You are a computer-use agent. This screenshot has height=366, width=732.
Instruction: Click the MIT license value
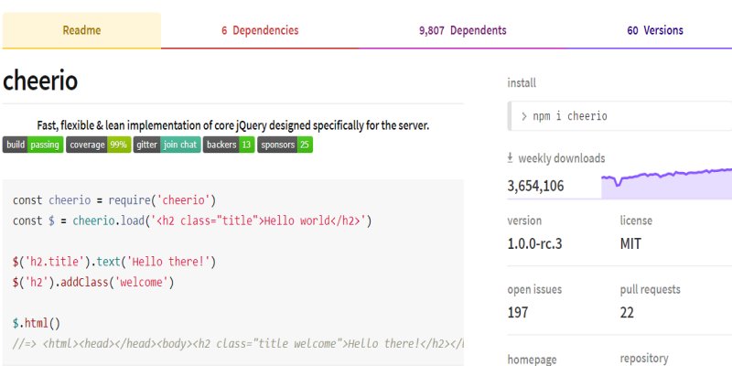[630, 243]
